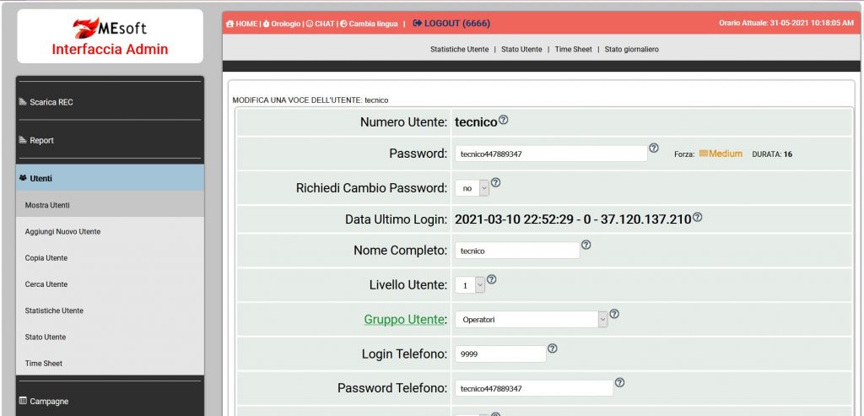Screen dimensions: 864x416
Task: Click the Password input field
Action: click(x=551, y=154)
